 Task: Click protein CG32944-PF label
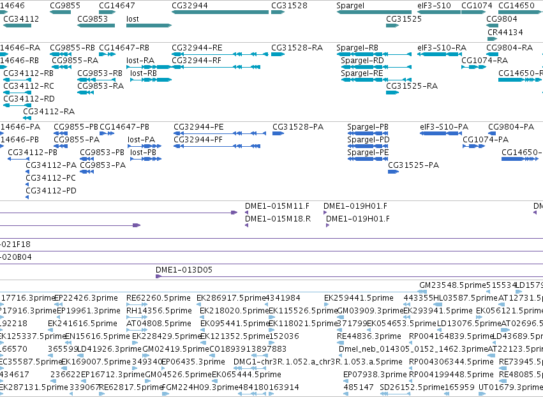click(x=198, y=140)
